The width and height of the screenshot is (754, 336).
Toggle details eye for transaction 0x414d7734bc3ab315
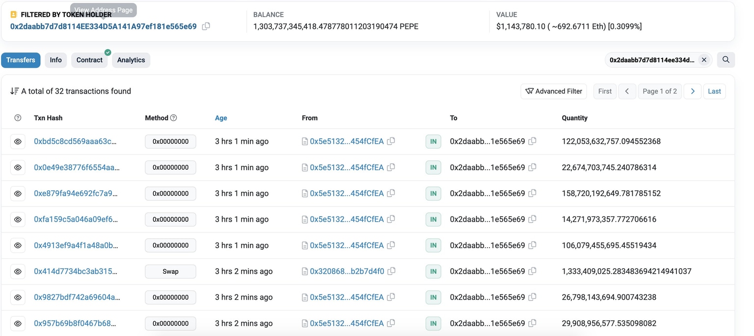pos(18,271)
